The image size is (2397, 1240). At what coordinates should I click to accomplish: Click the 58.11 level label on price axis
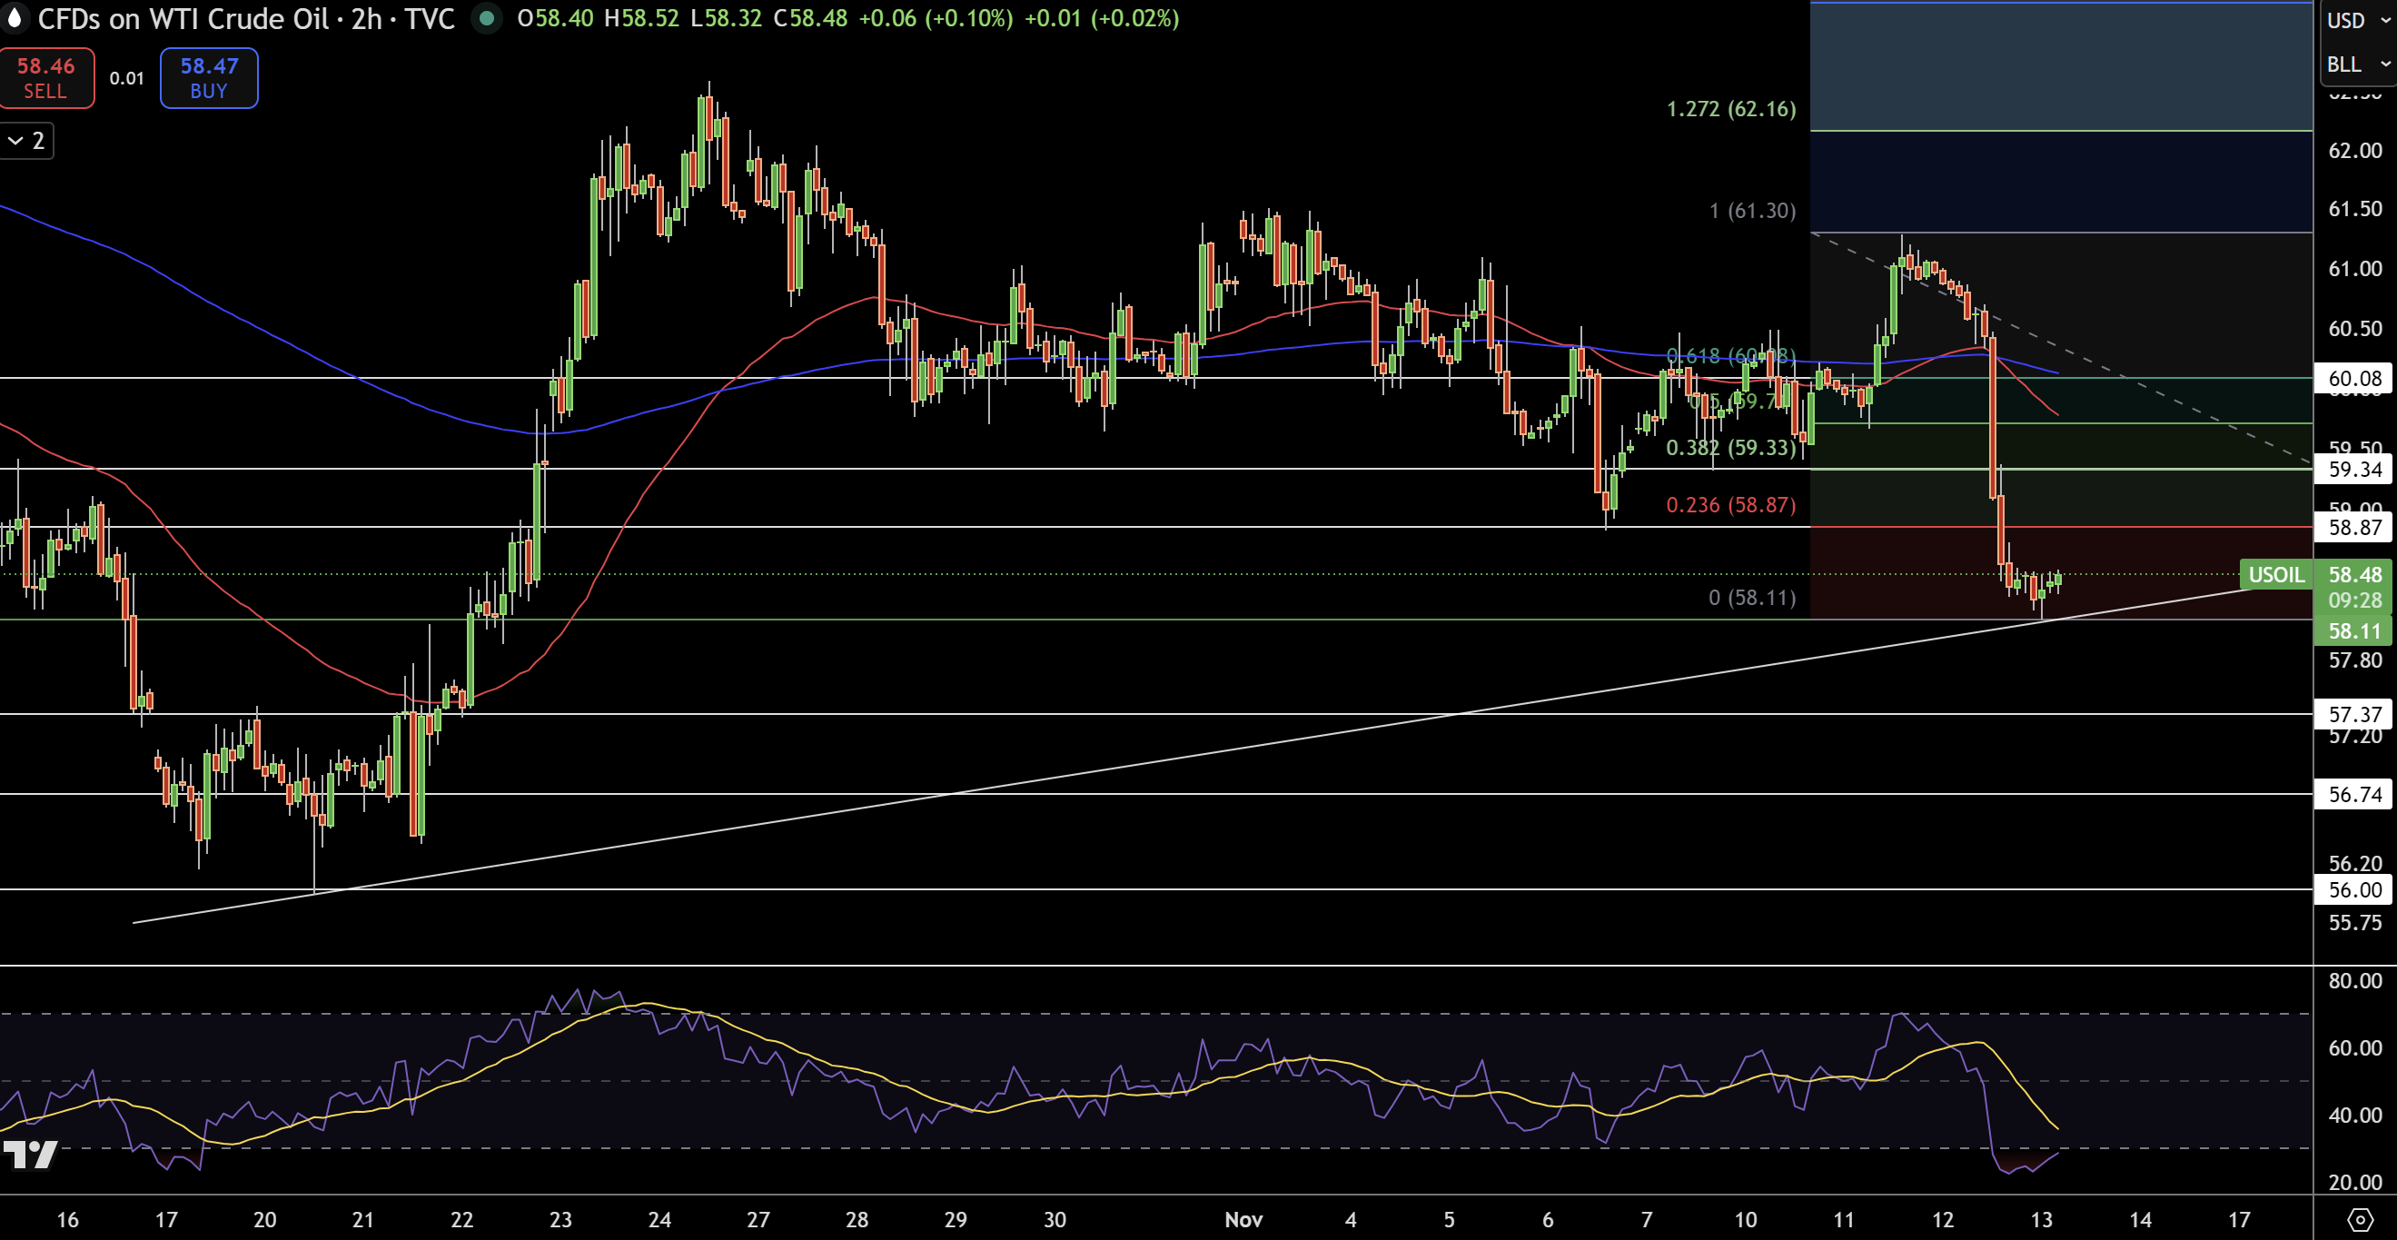tap(2355, 631)
